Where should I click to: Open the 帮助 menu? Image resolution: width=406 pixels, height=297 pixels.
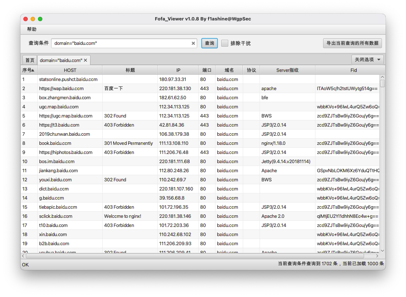coord(32,29)
